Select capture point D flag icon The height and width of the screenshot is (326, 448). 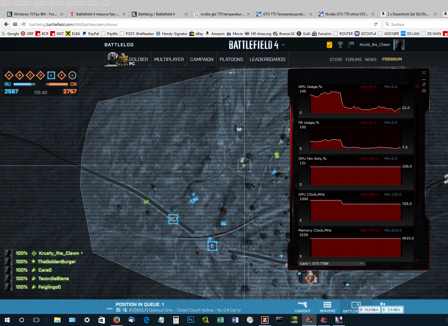click(41, 75)
